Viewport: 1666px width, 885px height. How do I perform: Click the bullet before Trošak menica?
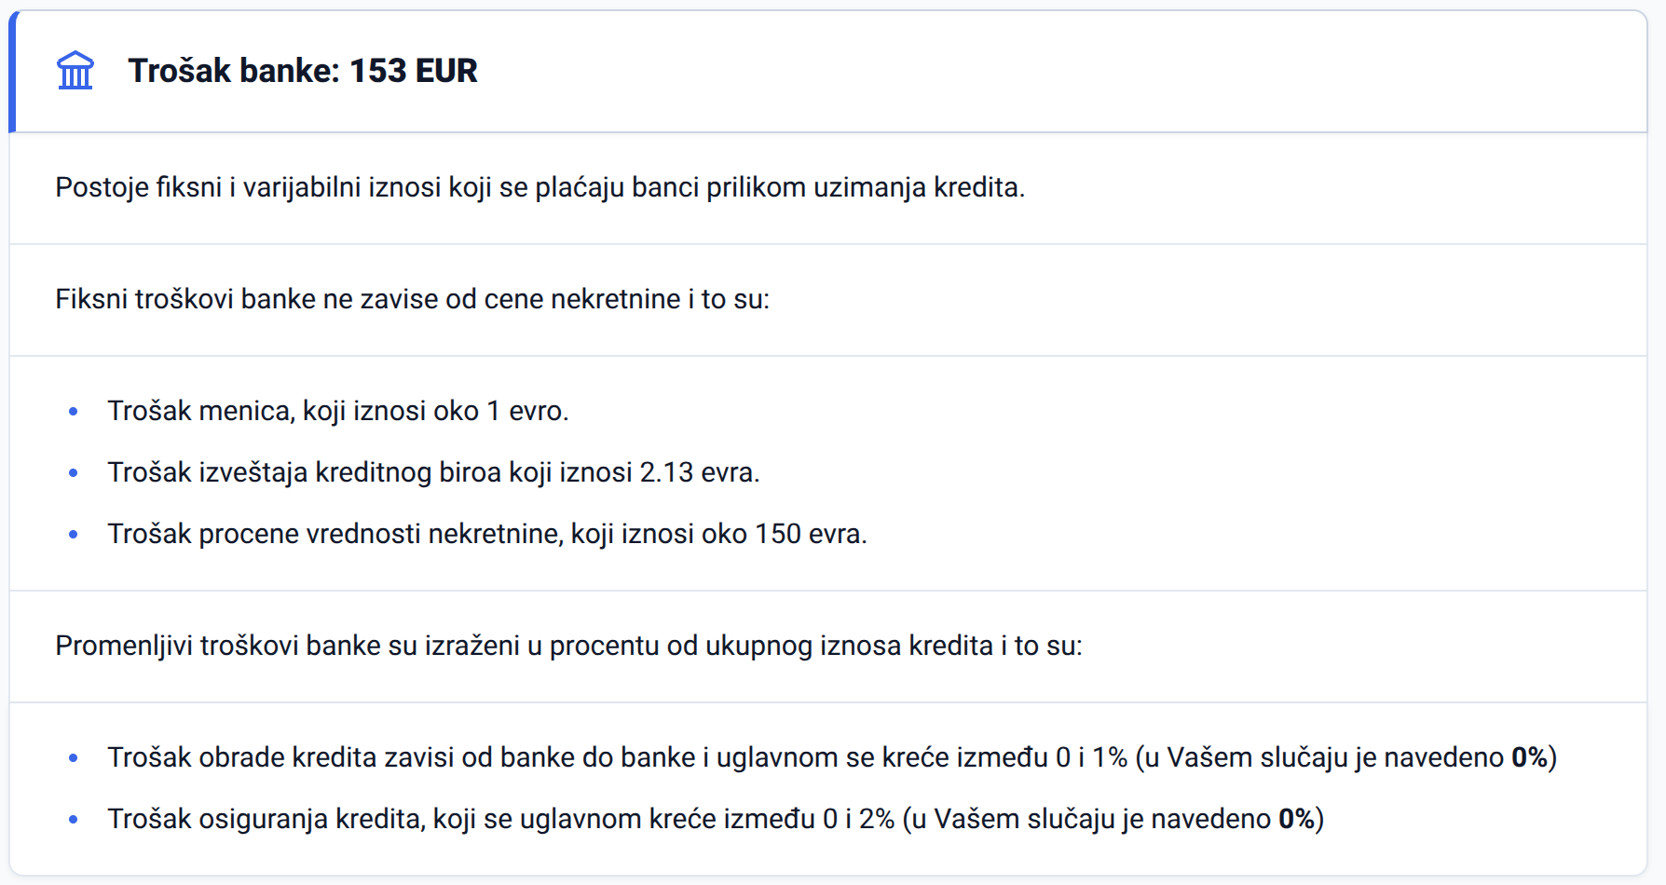point(74,411)
